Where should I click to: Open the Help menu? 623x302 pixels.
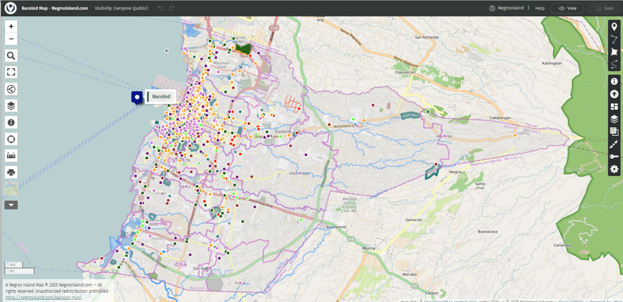(x=540, y=8)
